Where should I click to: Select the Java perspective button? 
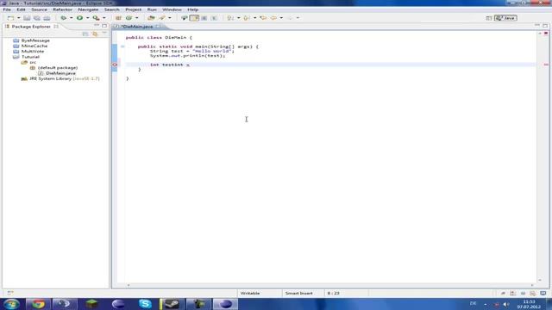[505, 18]
